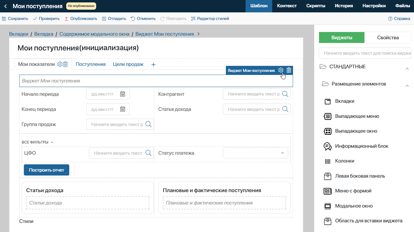Switch to the Свойства panel tab

[388, 38]
